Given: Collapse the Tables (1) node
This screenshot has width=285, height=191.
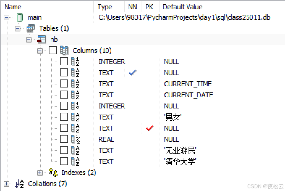Looking at the screenshot, I should [18, 29].
